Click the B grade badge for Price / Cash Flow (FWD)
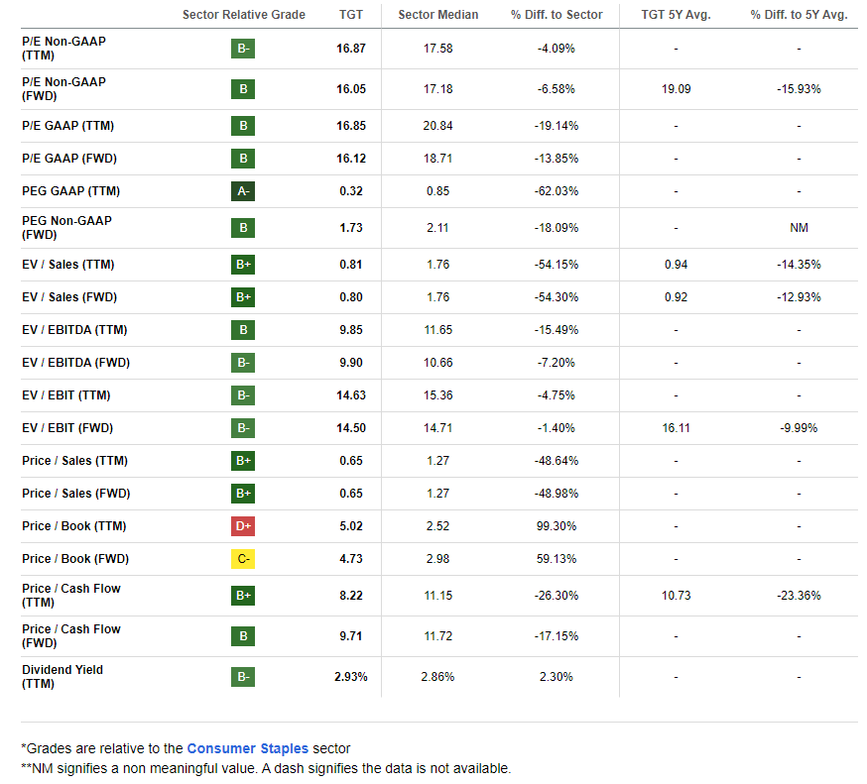This screenshot has height=784, width=867. pyautogui.click(x=243, y=636)
